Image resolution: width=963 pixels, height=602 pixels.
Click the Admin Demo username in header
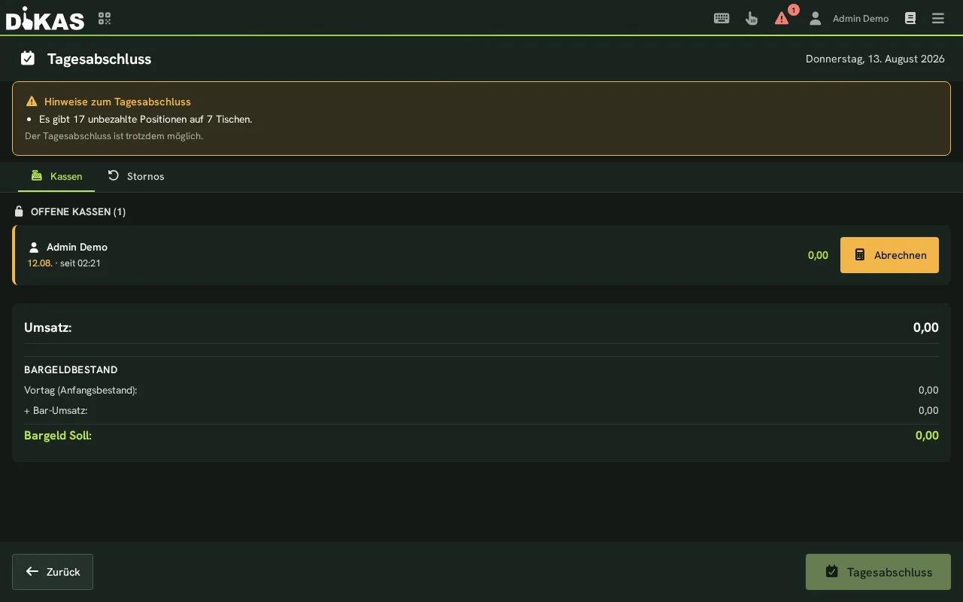pos(861,18)
